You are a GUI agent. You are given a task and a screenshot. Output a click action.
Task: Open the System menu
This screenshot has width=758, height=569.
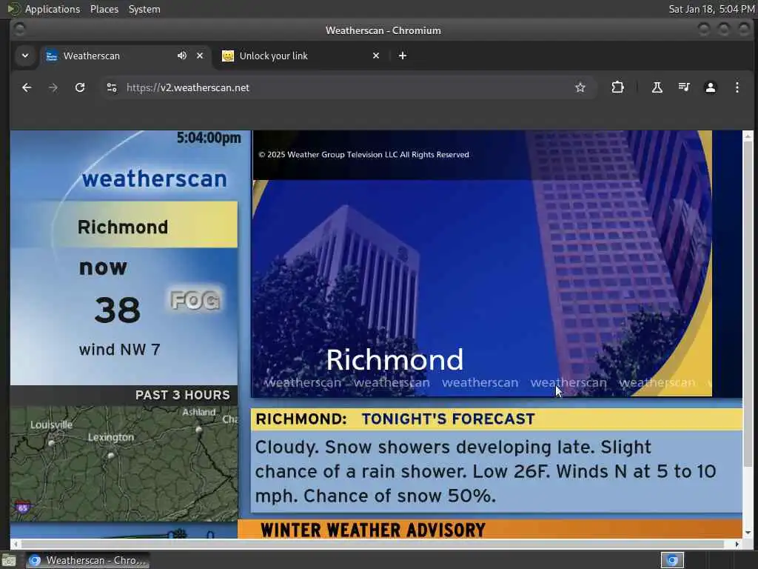(144, 9)
